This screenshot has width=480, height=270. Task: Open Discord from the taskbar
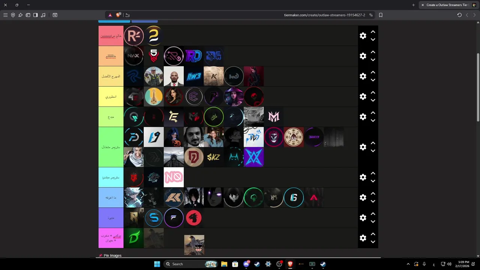(x=246, y=264)
